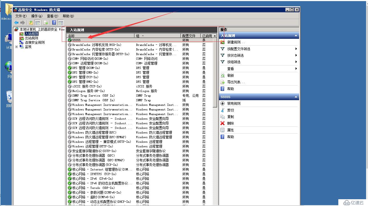Click the green check of DFS 管理(SMB-In)

pyautogui.click(x=70, y=72)
